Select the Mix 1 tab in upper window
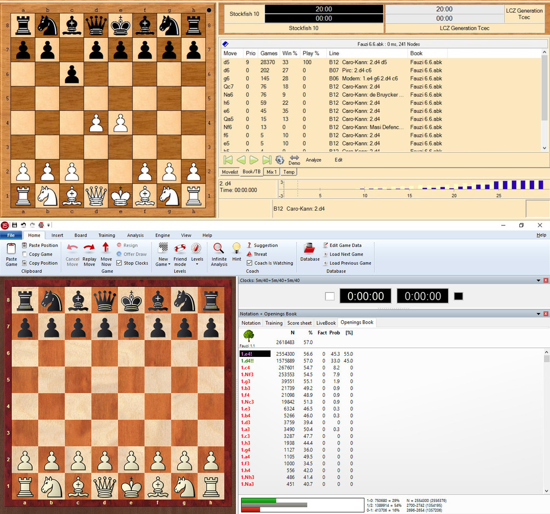 point(271,172)
